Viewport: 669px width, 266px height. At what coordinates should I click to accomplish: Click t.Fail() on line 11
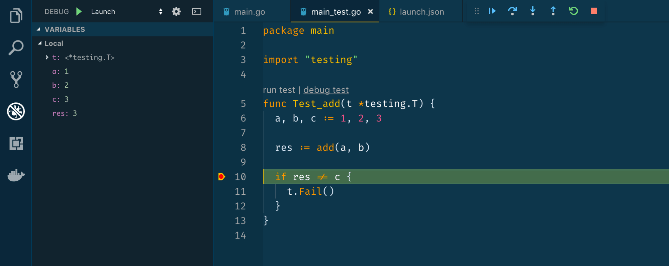click(x=310, y=191)
